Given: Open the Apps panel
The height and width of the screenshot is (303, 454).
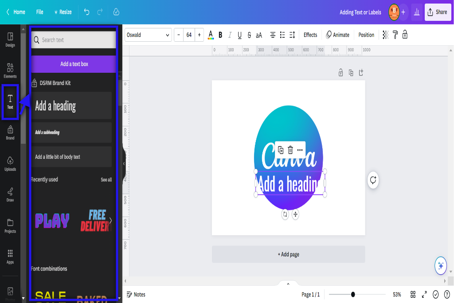Looking at the screenshot, I should click(x=10, y=257).
